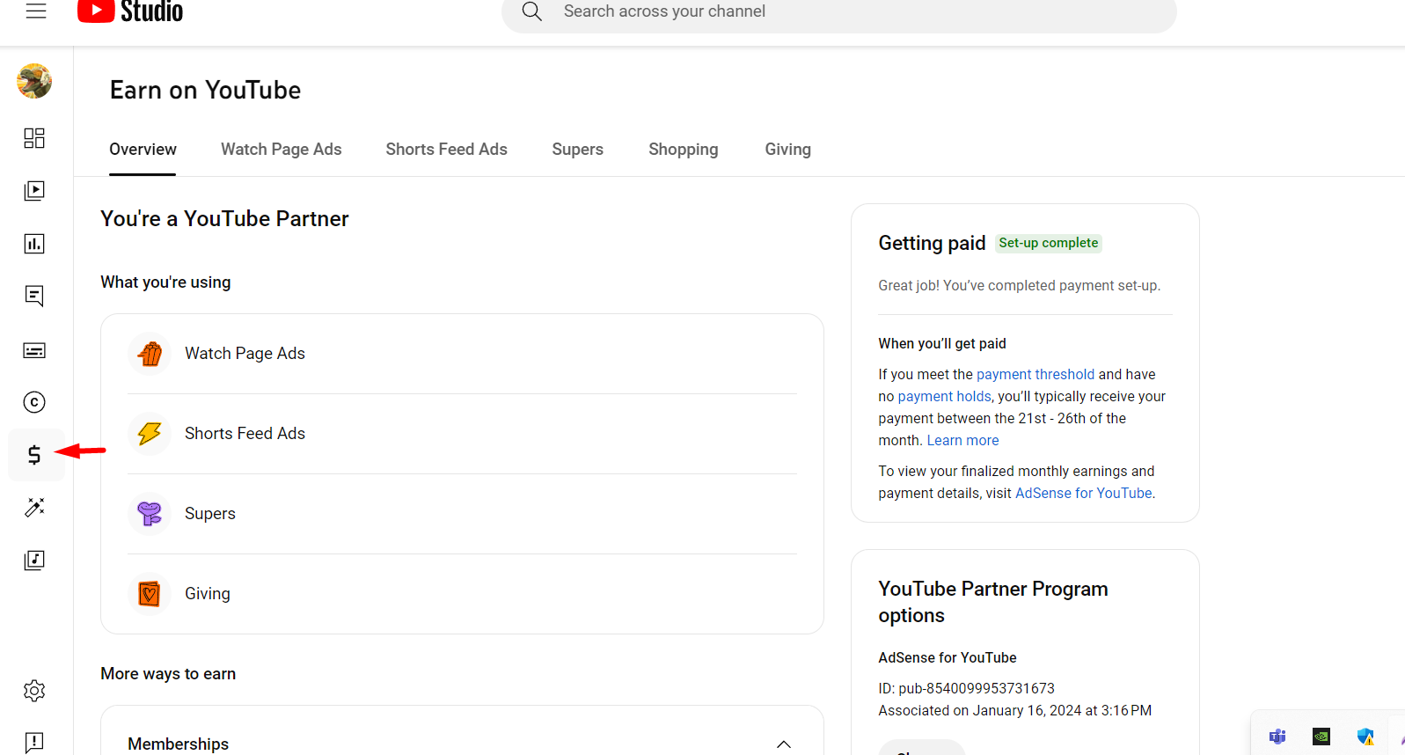Switch to the Watch Page Ads tab
1405x755 pixels.
pos(282,150)
